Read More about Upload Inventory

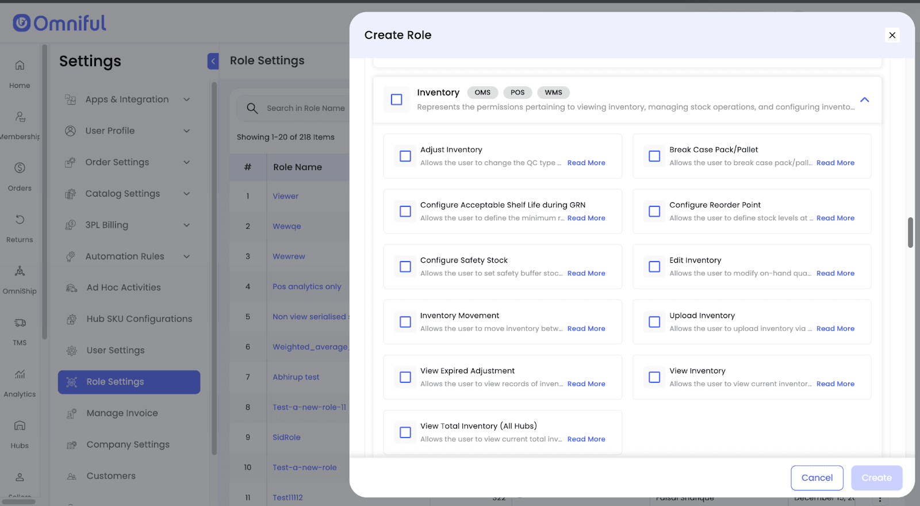click(x=835, y=329)
